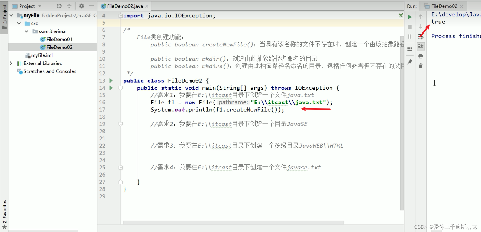Click the class name FileDemo02 on line 13

pos(185,81)
